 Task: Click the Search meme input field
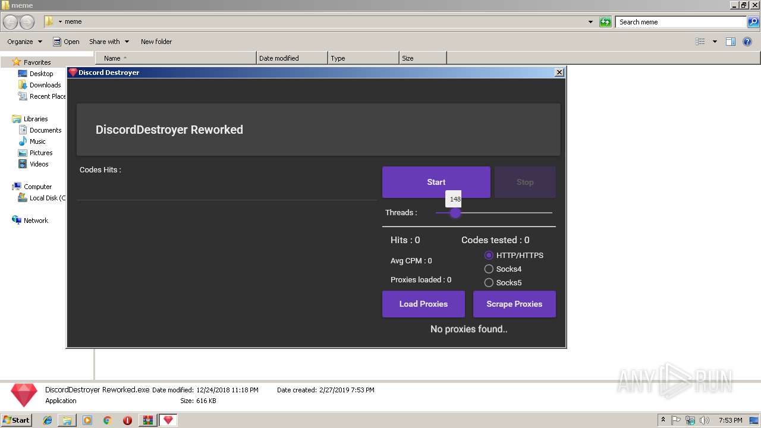click(681, 22)
